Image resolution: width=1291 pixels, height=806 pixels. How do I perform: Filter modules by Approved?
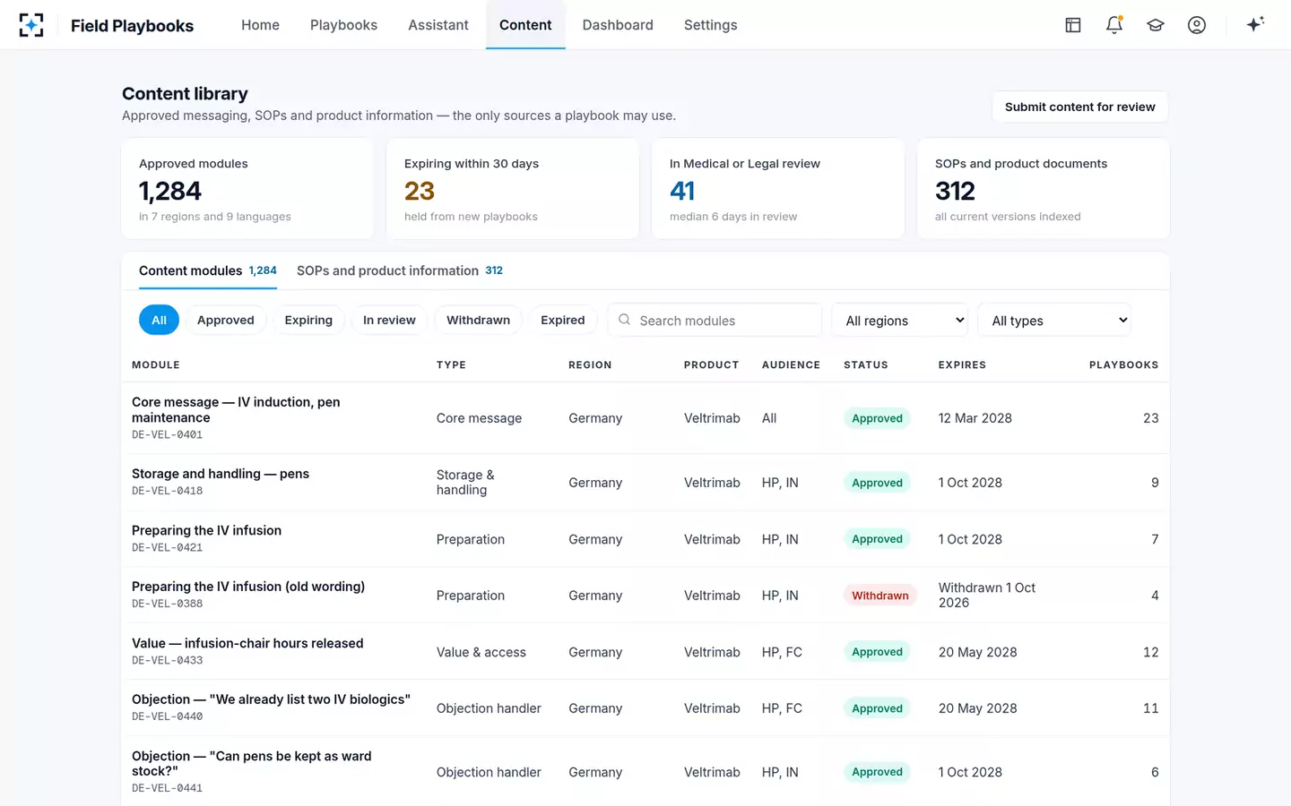pos(226,320)
